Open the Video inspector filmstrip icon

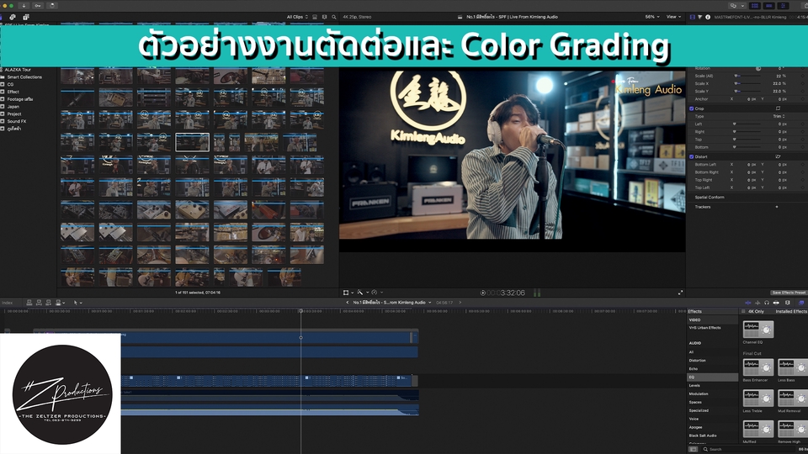point(692,17)
